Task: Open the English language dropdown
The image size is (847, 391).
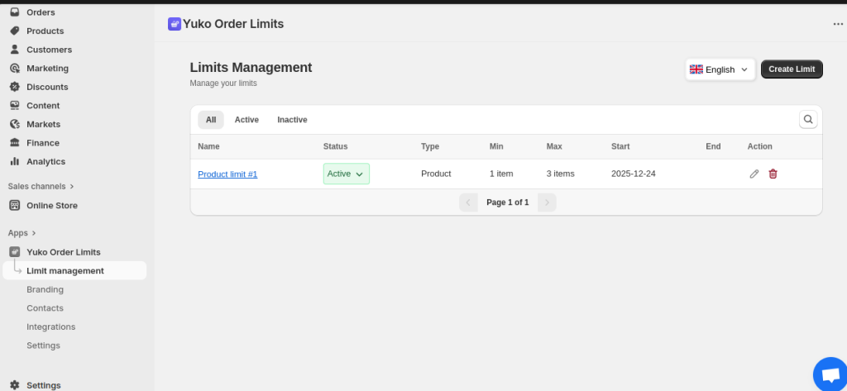Action: (x=720, y=69)
